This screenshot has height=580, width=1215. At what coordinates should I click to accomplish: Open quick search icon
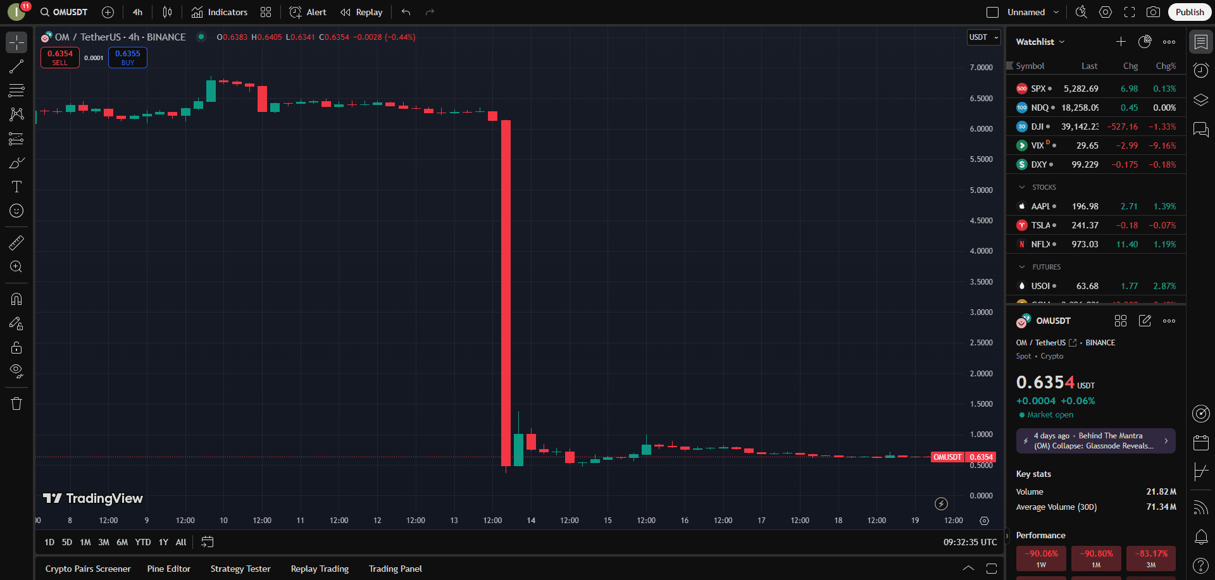pos(1081,12)
